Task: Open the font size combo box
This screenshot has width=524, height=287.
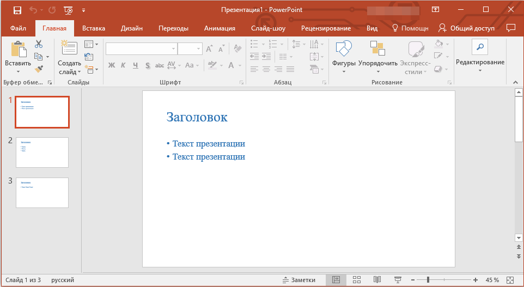Action: (x=190, y=49)
